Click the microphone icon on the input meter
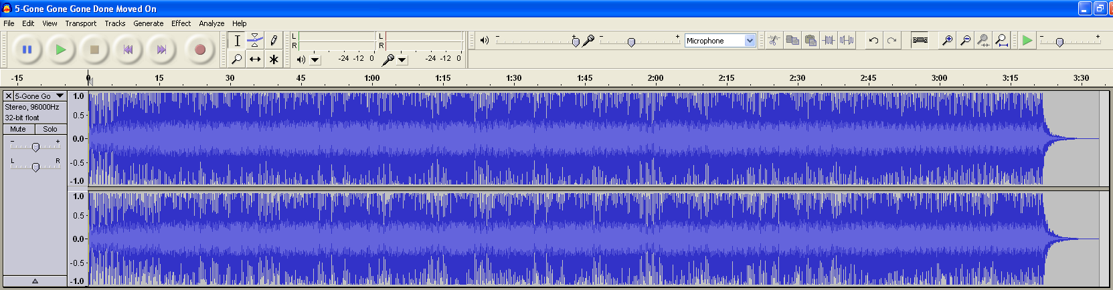This screenshot has width=1113, height=290. click(x=388, y=59)
